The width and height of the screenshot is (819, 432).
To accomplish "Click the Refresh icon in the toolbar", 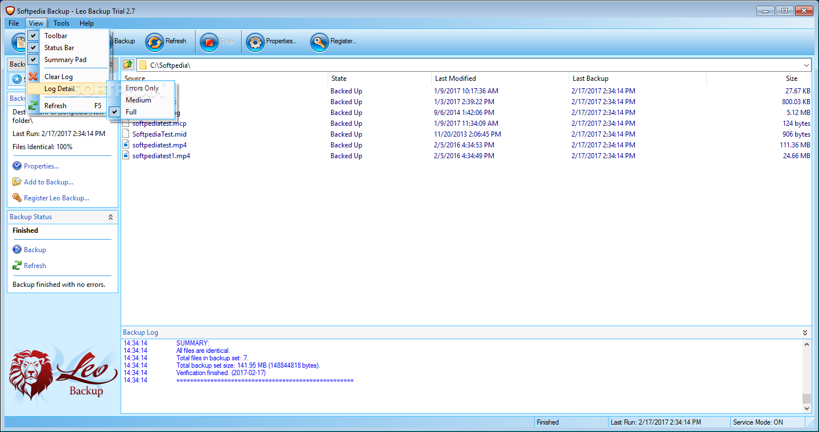I will tap(154, 42).
